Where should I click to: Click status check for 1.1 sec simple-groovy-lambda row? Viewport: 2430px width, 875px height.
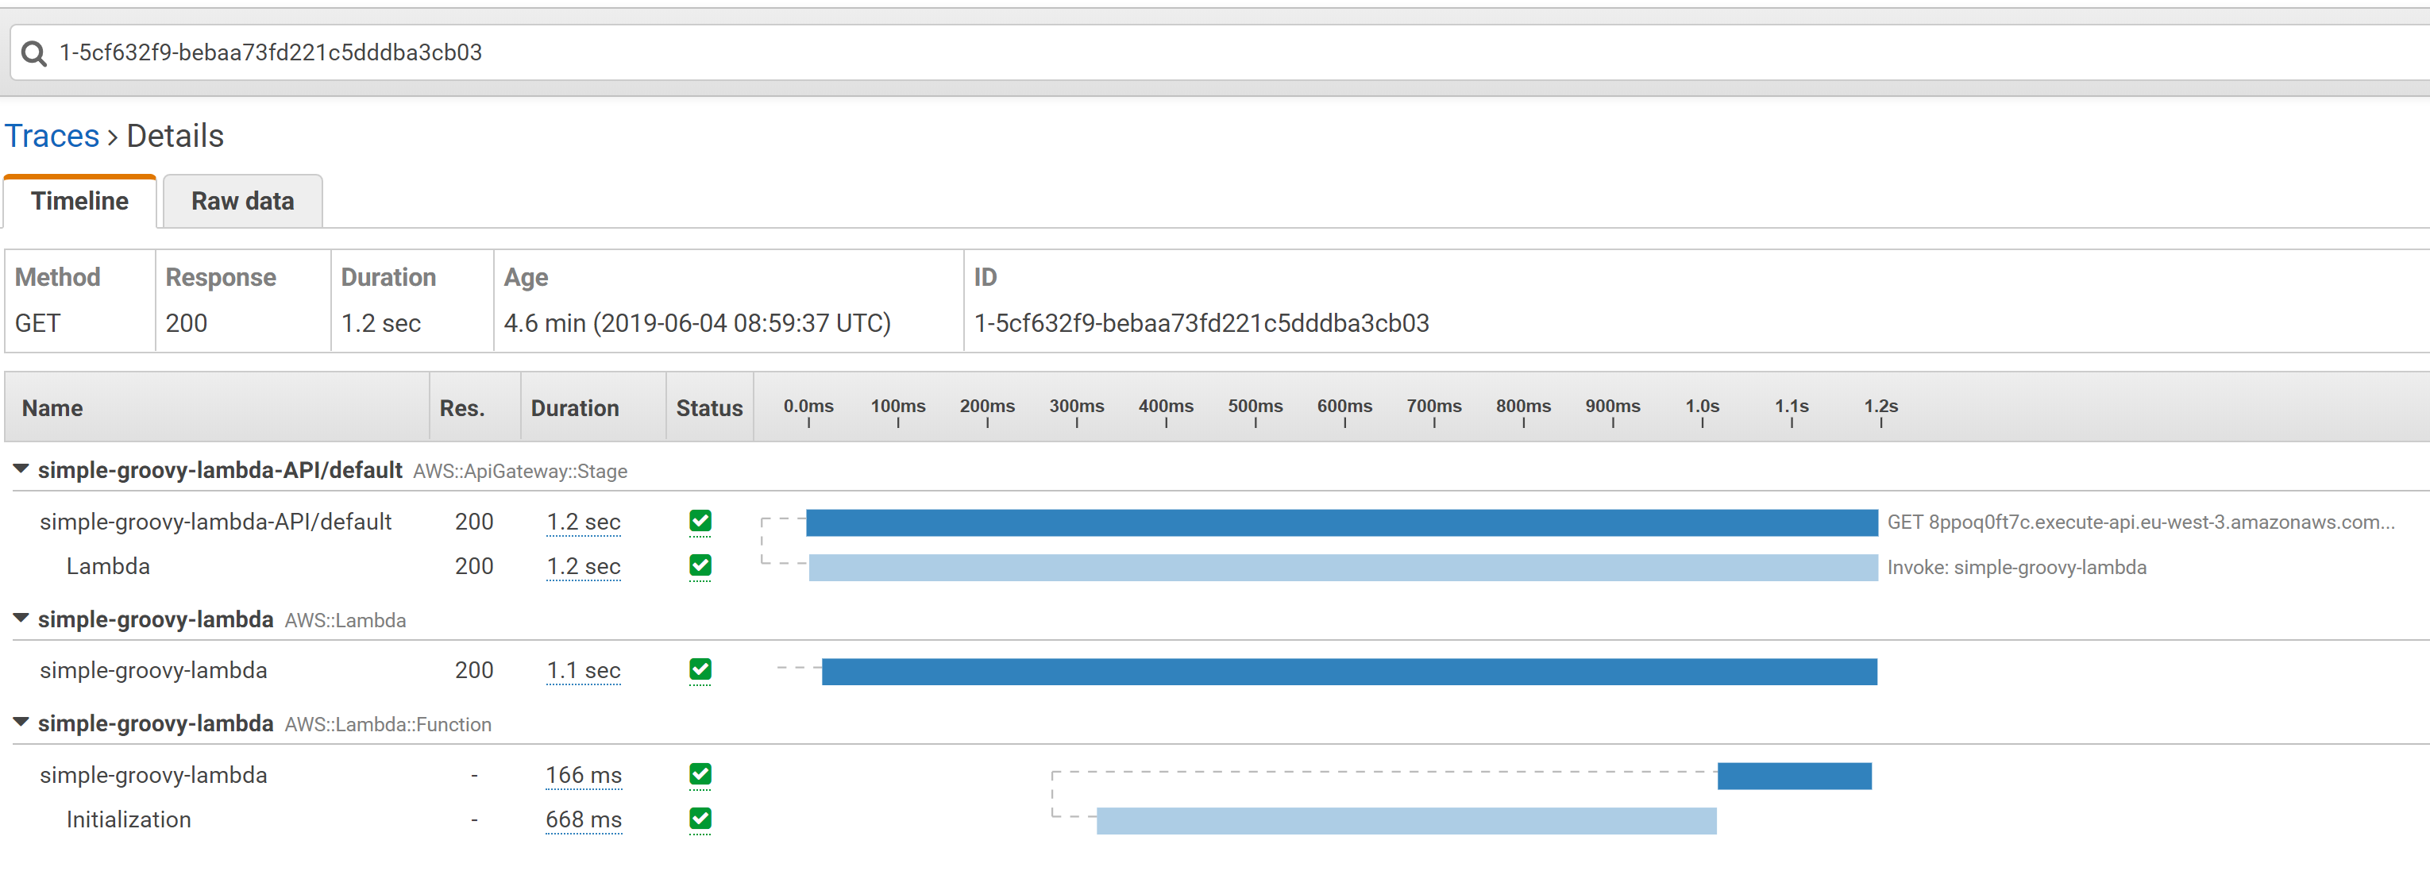click(700, 670)
